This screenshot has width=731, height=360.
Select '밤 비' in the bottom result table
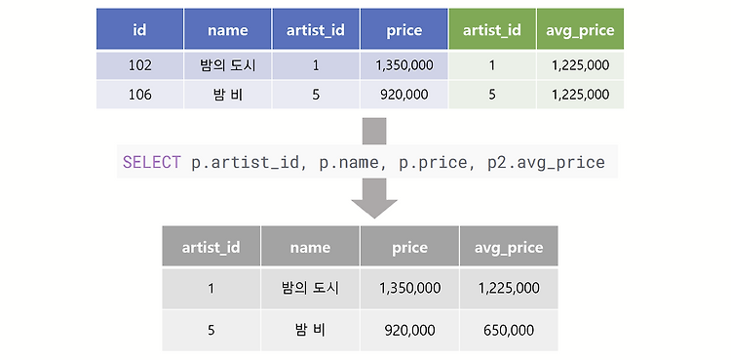point(310,331)
